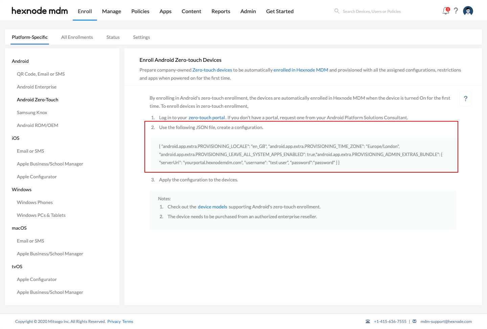Open Reports in top navigation

coord(221,11)
